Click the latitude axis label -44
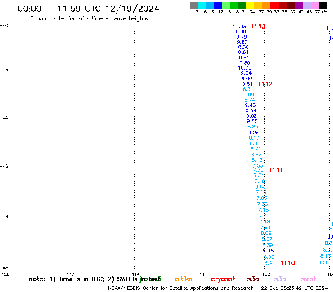The image size is (333, 292). tap(4, 118)
